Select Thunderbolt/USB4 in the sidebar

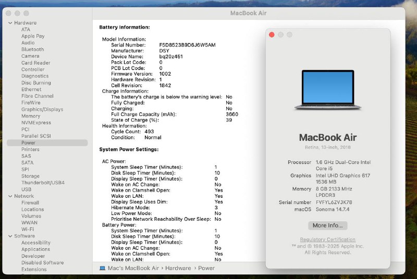(x=43, y=183)
